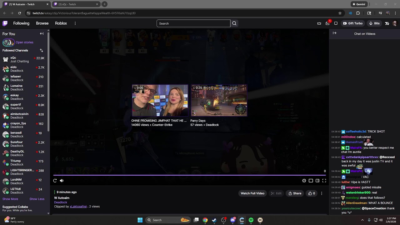Show hidden system tray icons
The width and height of the screenshot is (400, 225).
click(362, 220)
